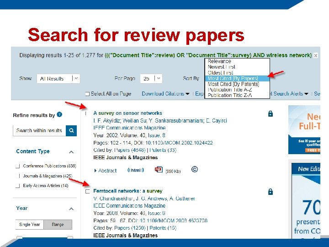Open author Y. Sankarasubramaniam

pyautogui.click(x=176, y=121)
